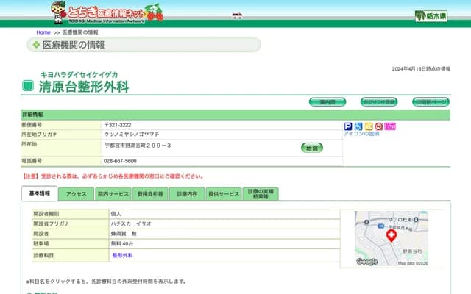Click the wheelchair accessibility icon
This screenshot has width=471, height=294.
click(x=358, y=126)
